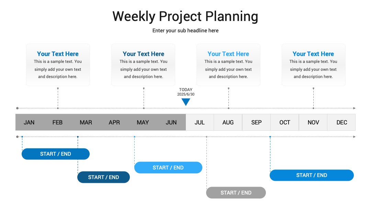Click the second Your Text Here heading
371x209 pixels.
143,54
